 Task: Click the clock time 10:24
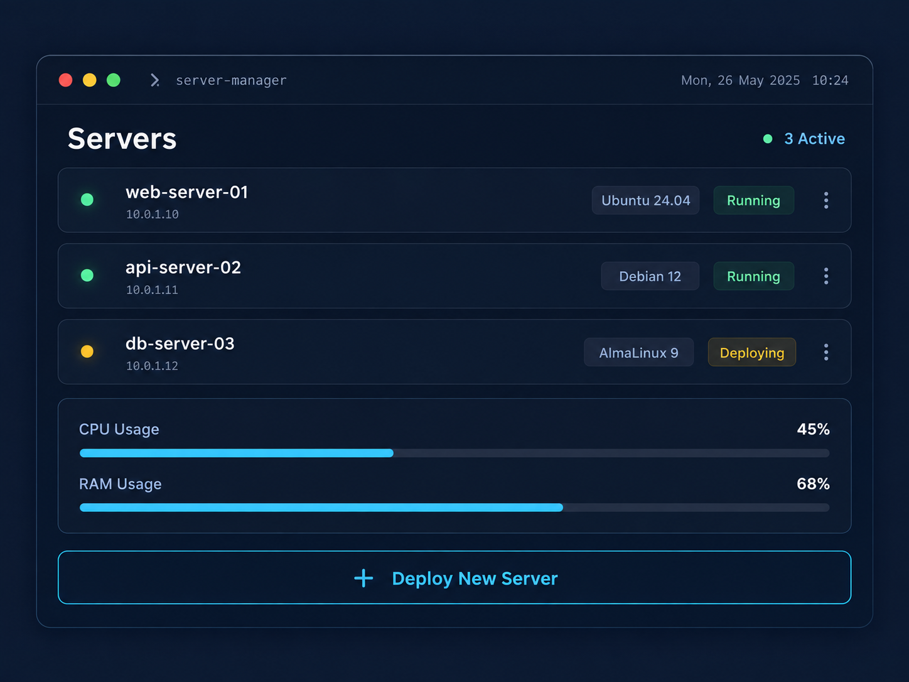[830, 80]
